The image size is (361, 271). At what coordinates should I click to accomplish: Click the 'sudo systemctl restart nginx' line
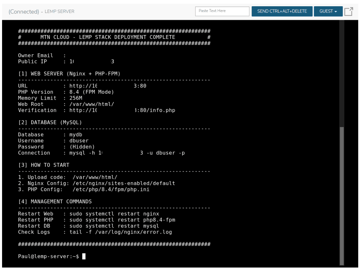pos(89,214)
